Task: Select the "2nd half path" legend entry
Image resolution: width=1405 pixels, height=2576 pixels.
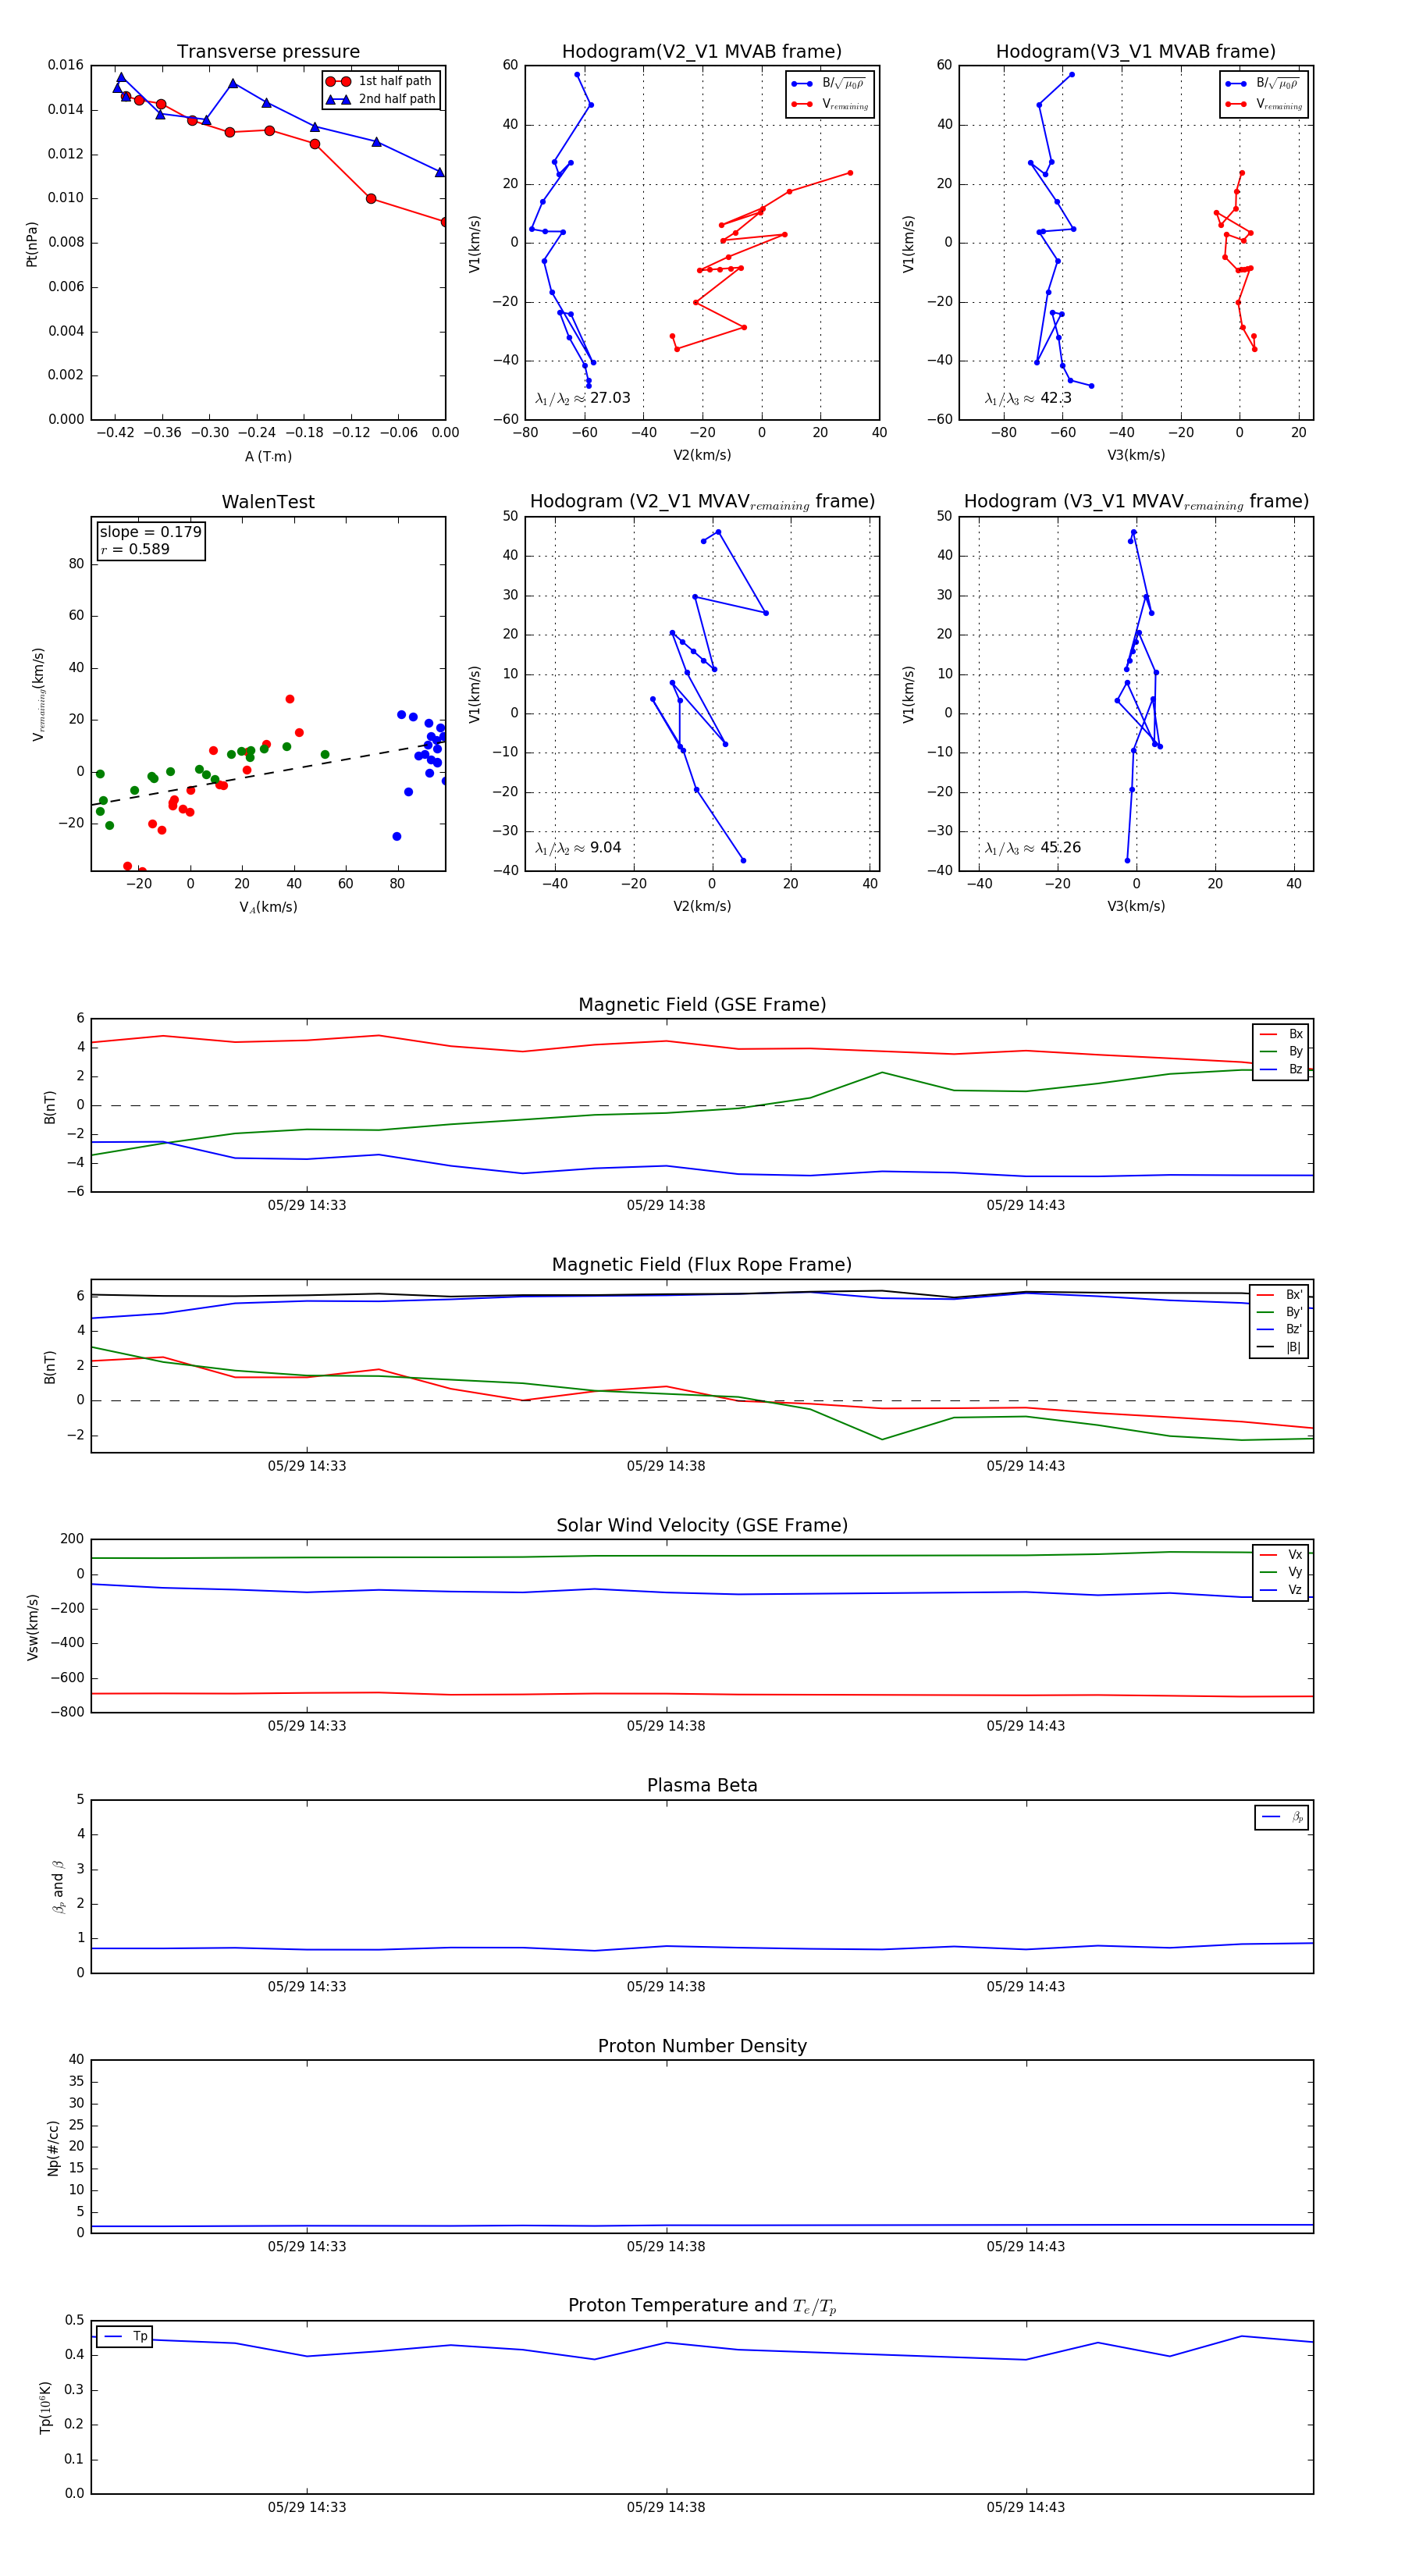Action: (382, 99)
